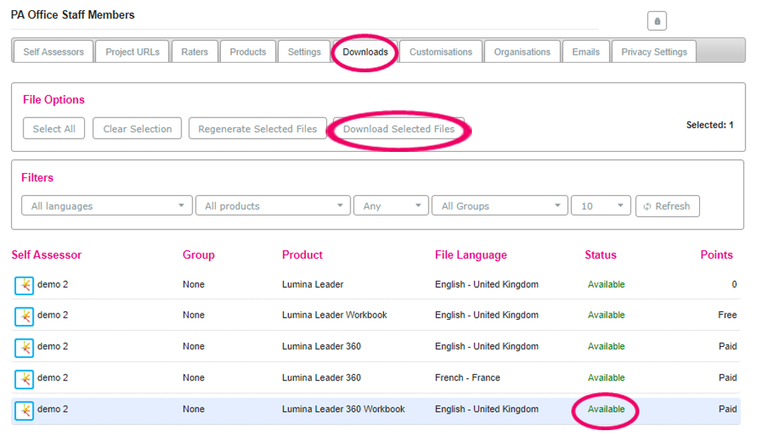Screen dimensions: 760x436
Task: Click Download Selected Files
Action: click(399, 129)
